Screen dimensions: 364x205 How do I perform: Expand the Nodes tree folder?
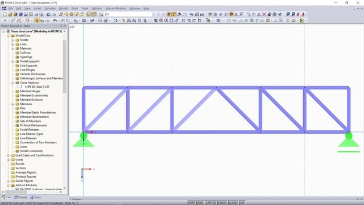click(x=13, y=40)
